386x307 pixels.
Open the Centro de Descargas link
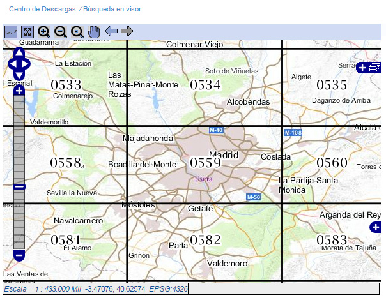pos(42,10)
